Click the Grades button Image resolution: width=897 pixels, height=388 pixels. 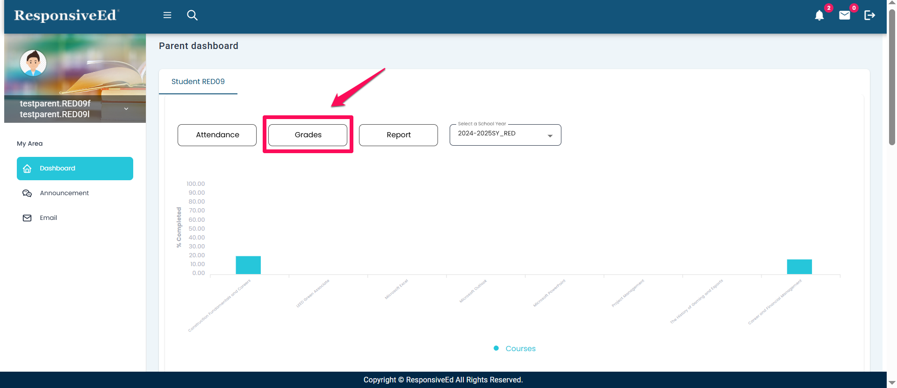tap(308, 135)
